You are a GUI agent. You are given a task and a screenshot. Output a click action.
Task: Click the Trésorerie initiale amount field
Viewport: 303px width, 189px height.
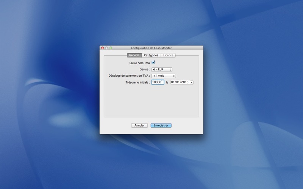(x=158, y=82)
